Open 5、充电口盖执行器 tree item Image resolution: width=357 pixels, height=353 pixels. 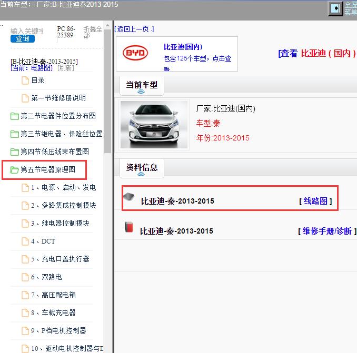61,259
